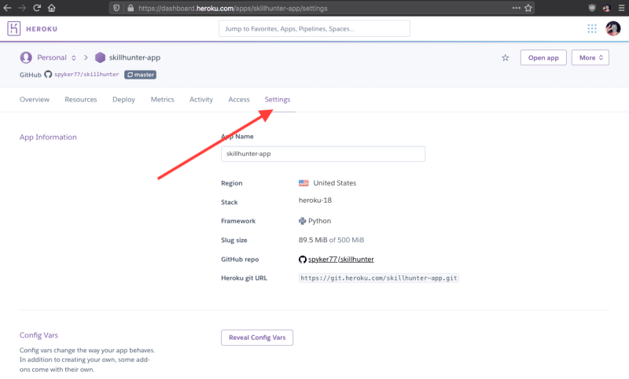
Task: Switch to the Overview tab
Action: pyautogui.click(x=35, y=99)
